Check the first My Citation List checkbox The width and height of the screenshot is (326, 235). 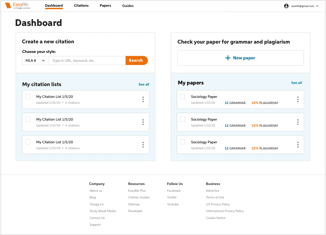[x=28, y=97]
